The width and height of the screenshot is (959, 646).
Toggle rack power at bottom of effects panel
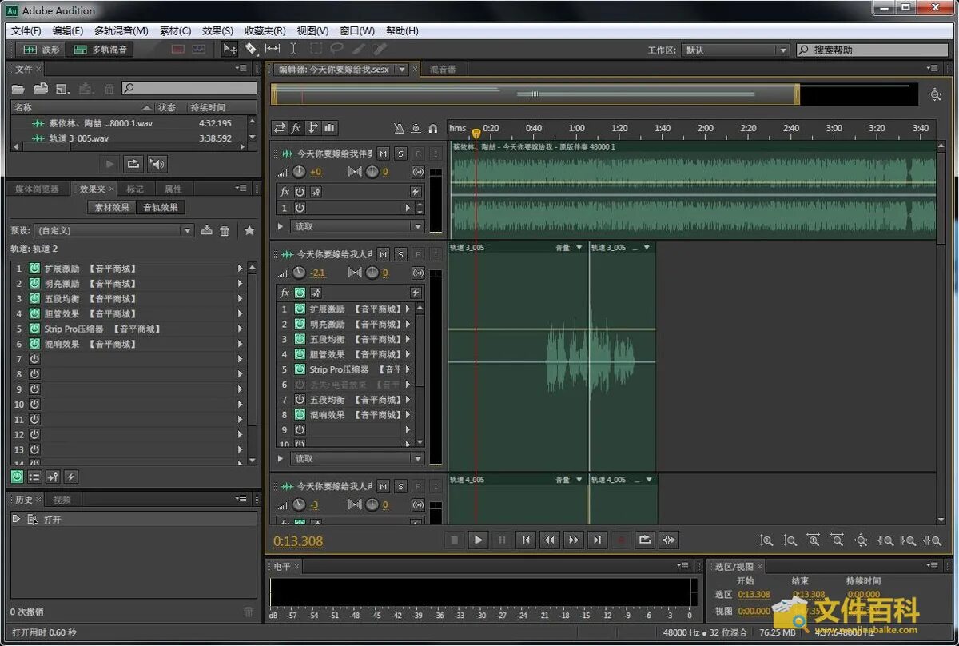coord(17,477)
